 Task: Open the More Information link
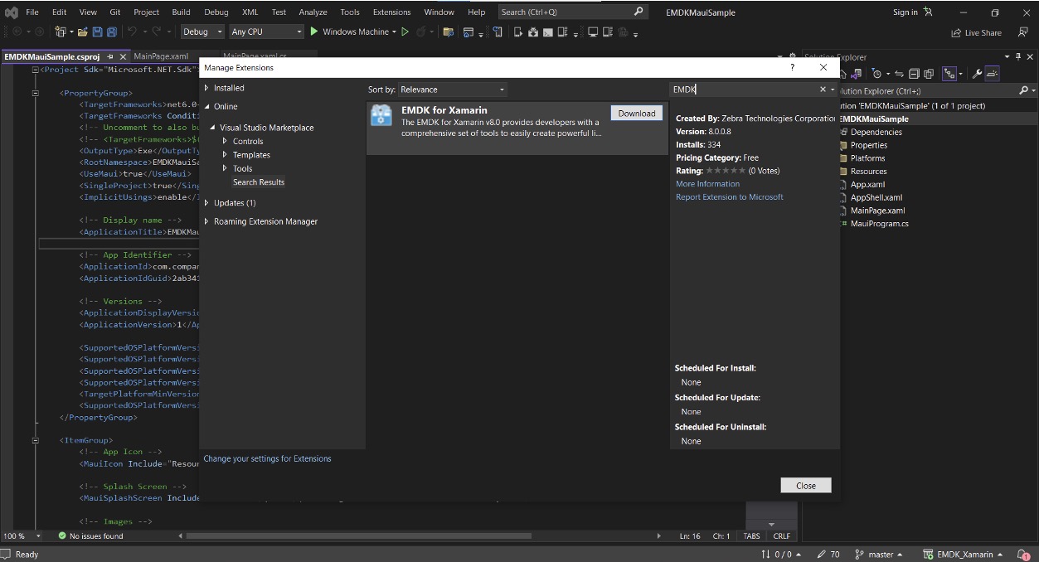tap(707, 184)
